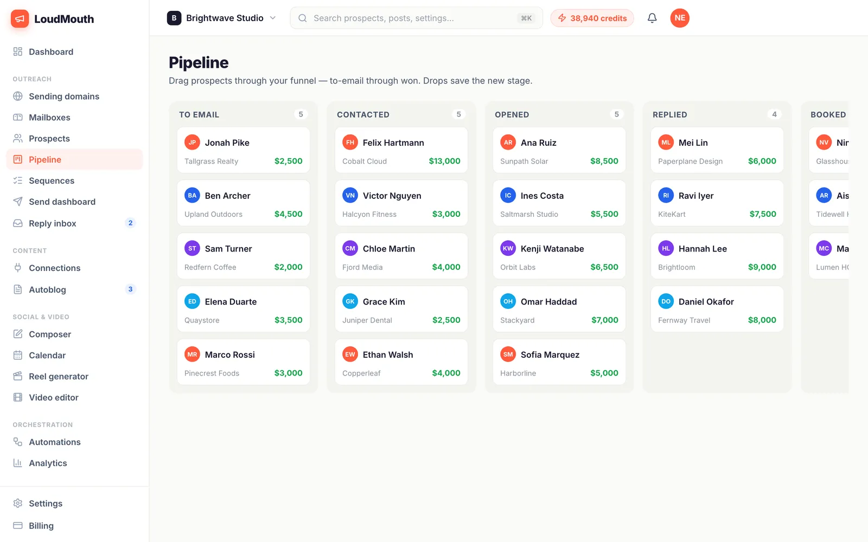
Task: Click the NE user avatar
Action: [680, 18]
